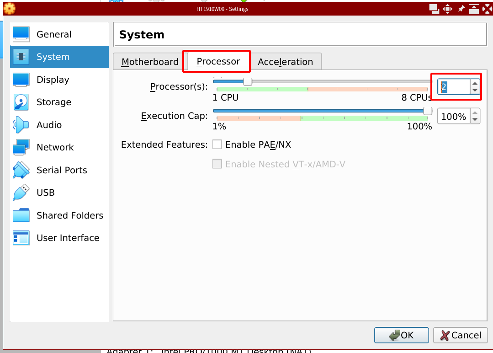Switch to the Motherboard tab
493x353 pixels.
click(x=150, y=62)
